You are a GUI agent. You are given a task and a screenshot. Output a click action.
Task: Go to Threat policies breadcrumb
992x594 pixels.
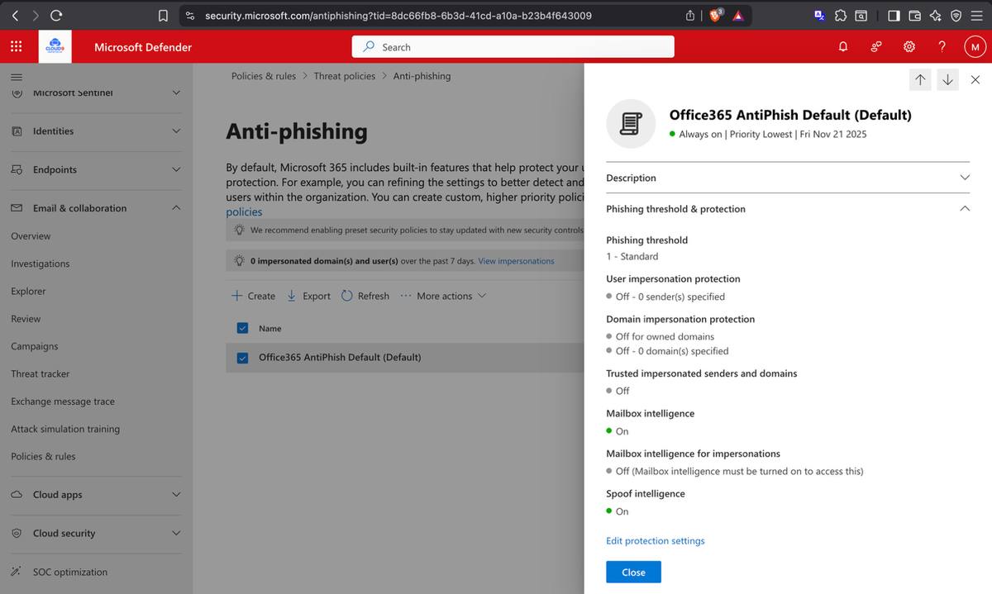tap(345, 76)
